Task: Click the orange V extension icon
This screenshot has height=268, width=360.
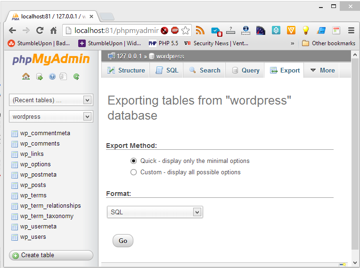Action: (291, 30)
